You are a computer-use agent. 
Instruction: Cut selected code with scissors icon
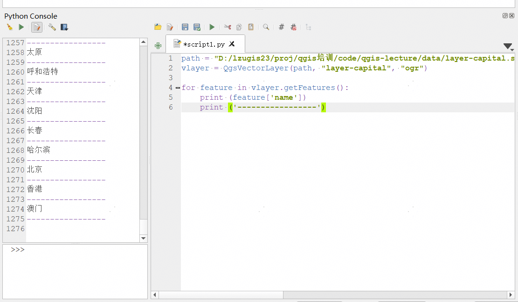(228, 27)
